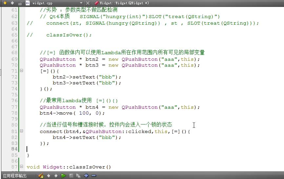
Task: Go forward in navigation history
Action: pyautogui.click(x=12, y=3)
